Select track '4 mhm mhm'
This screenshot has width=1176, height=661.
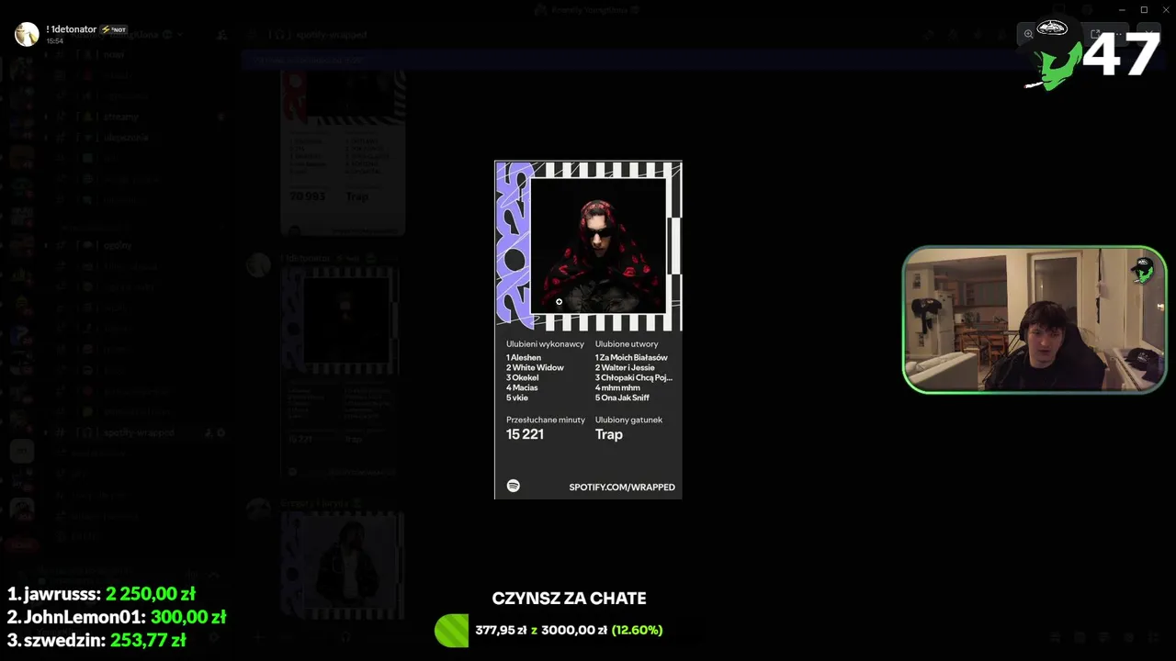click(617, 387)
